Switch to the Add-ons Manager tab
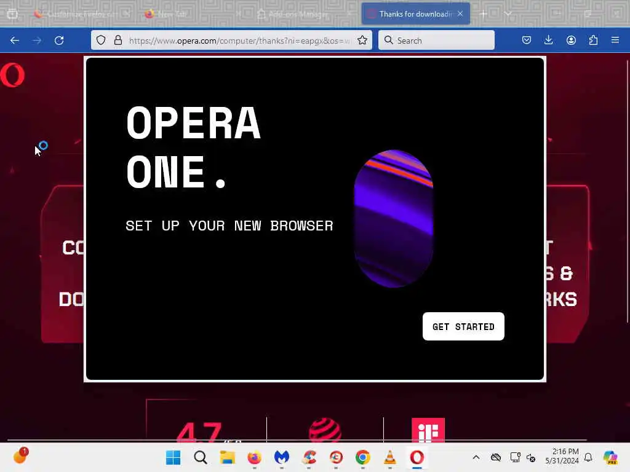 pyautogui.click(x=304, y=14)
